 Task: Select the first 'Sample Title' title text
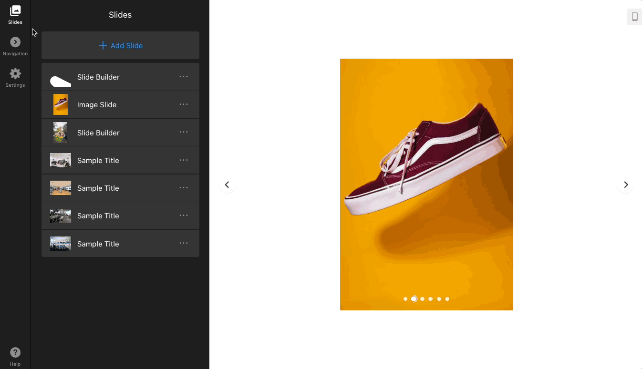[x=98, y=161]
